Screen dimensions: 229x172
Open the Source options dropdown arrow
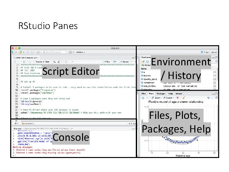pos(131,62)
